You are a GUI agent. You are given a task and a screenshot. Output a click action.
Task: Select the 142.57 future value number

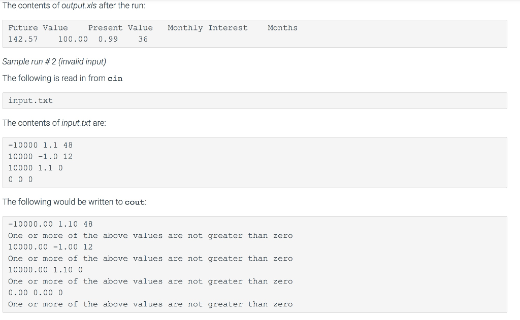click(x=23, y=39)
